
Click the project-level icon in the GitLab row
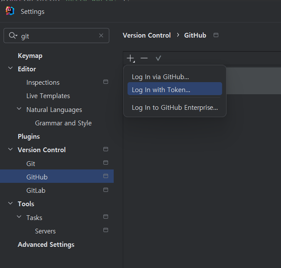pos(106,190)
